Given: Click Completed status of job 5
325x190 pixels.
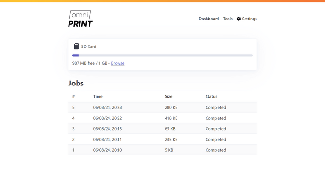Looking at the screenshot, I should tap(216, 108).
